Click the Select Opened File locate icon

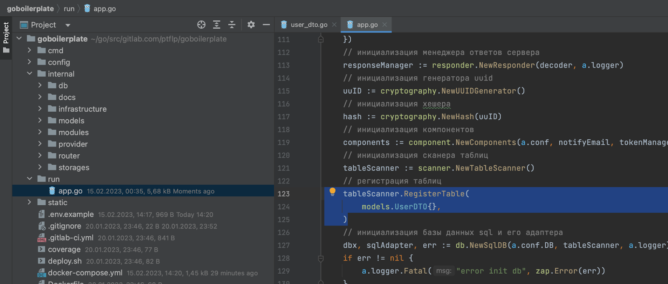pyautogui.click(x=201, y=25)
